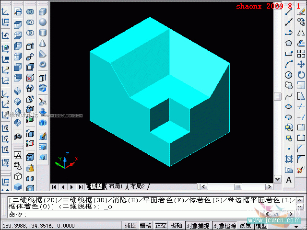Select the Torus solid tool
Viewport: 307px width, 230px height.
(x=43, y=64)
